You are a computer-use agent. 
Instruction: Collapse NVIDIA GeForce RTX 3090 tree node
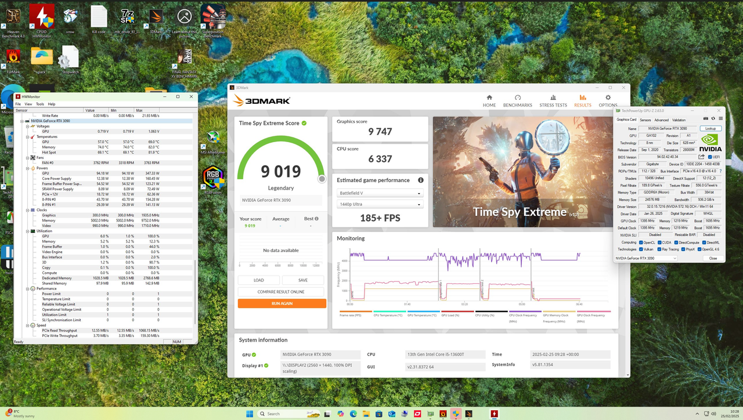coord(22,121)
